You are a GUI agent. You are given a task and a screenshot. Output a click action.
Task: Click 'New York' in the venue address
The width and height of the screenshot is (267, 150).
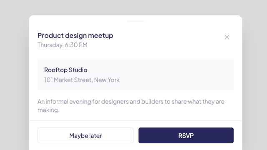pos(107,80)
